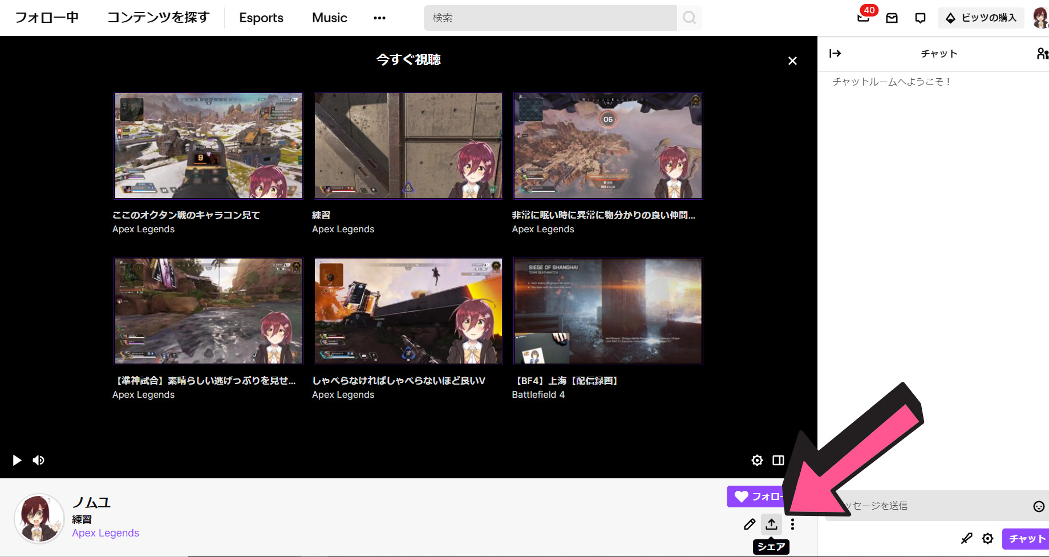Switch to the Esports section
Screen dimensions: 1049x557
pos(261,18)
